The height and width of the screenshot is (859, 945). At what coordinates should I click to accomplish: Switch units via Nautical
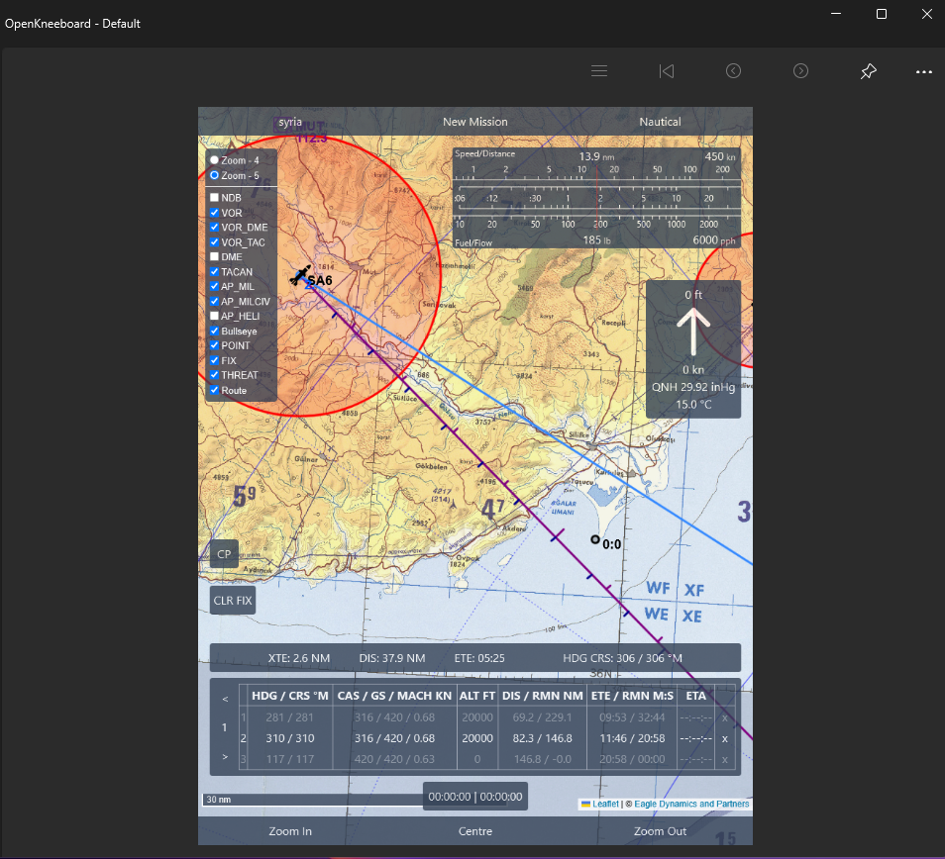click(660, 122)
